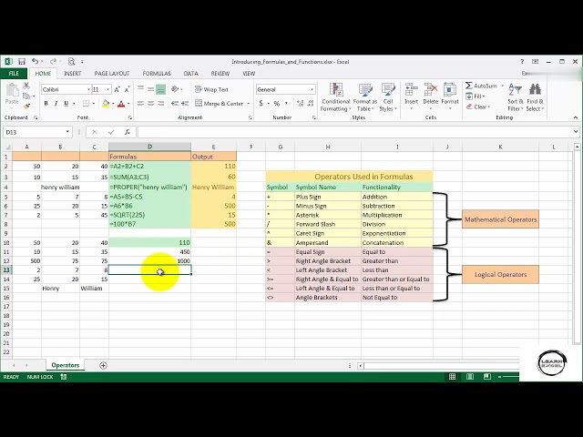Open the FILE tab

14,73
